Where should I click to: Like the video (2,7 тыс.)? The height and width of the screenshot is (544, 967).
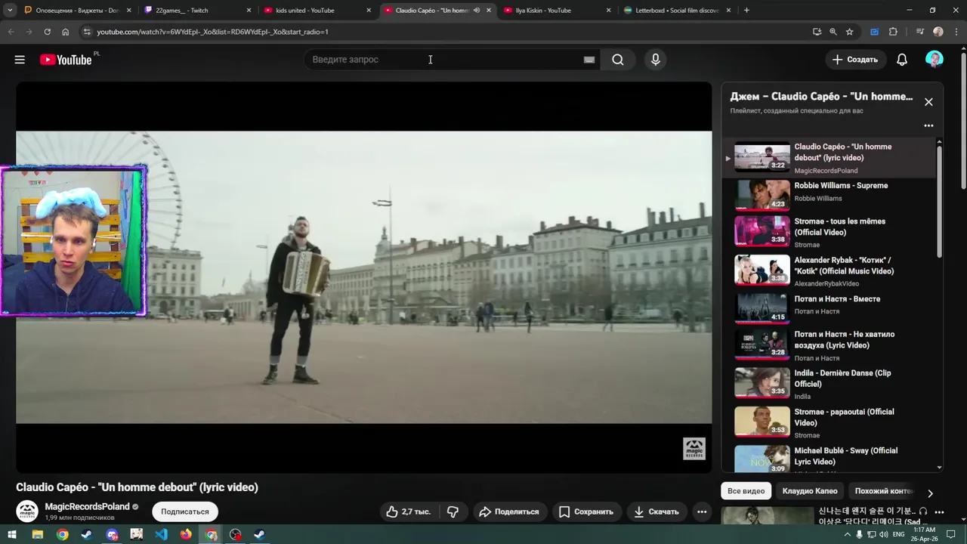pos(408,512)
